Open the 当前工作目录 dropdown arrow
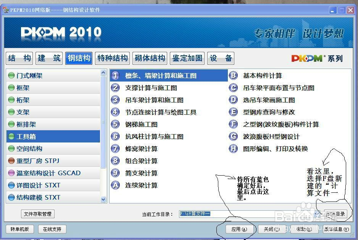The width and height of the screenshot is (358, 240). pos(316,214)
